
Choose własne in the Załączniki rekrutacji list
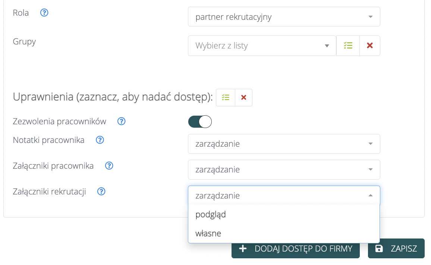click(x=208, y=233)
